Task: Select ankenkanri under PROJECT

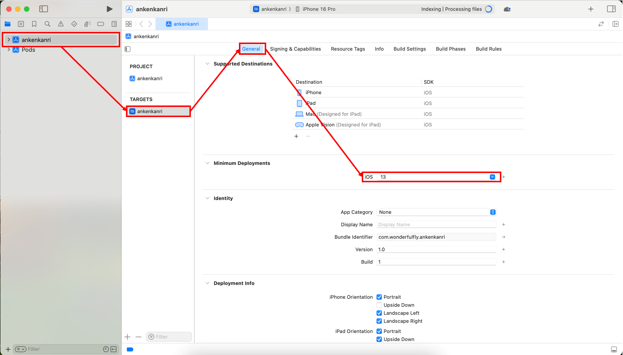Action: [x=146, y=79]
